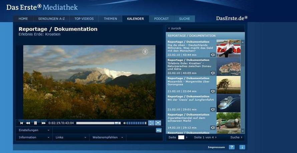
Task: Click the 0:02:19/0:43:04 time display
Action: coord(61,123)
